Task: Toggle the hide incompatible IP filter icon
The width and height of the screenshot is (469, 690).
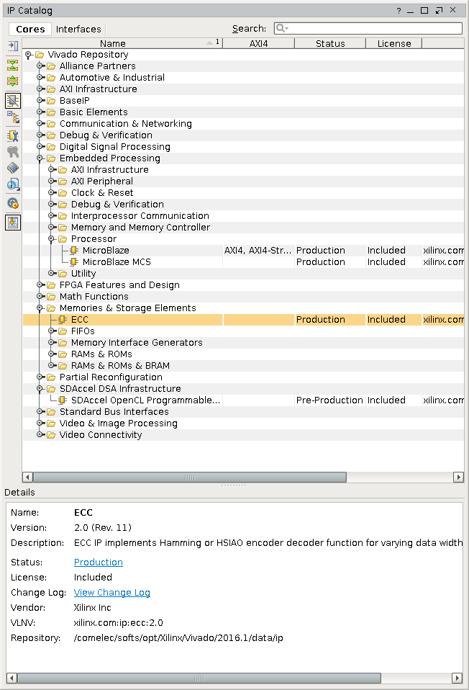Action: (x=12, y=100)
